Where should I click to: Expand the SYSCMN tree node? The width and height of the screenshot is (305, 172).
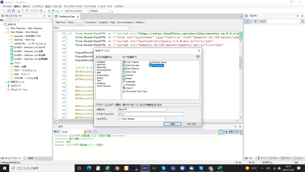tap(9, 78)
